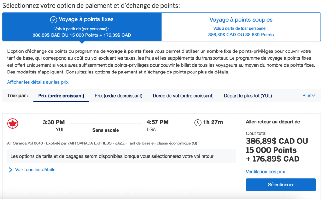Viewport: 321px width, 199px height.
Task: Open the Plus sorting options dropdown
Action: (309, 95)
